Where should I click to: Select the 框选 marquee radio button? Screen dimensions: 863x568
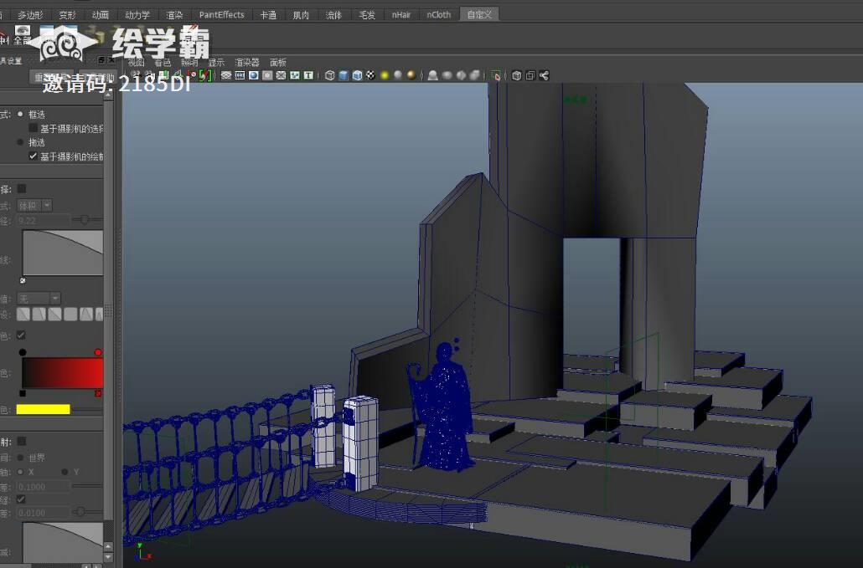(x=20, y=115)
